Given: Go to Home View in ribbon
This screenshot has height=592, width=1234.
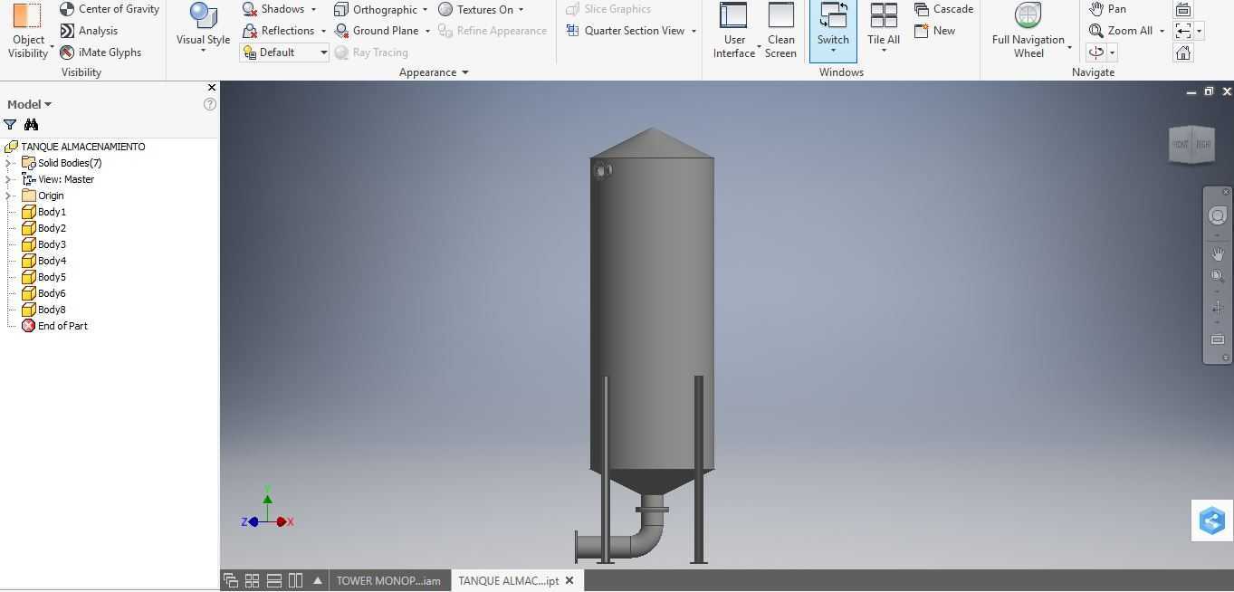Looking at the screenshot, I should [1183, 53].
